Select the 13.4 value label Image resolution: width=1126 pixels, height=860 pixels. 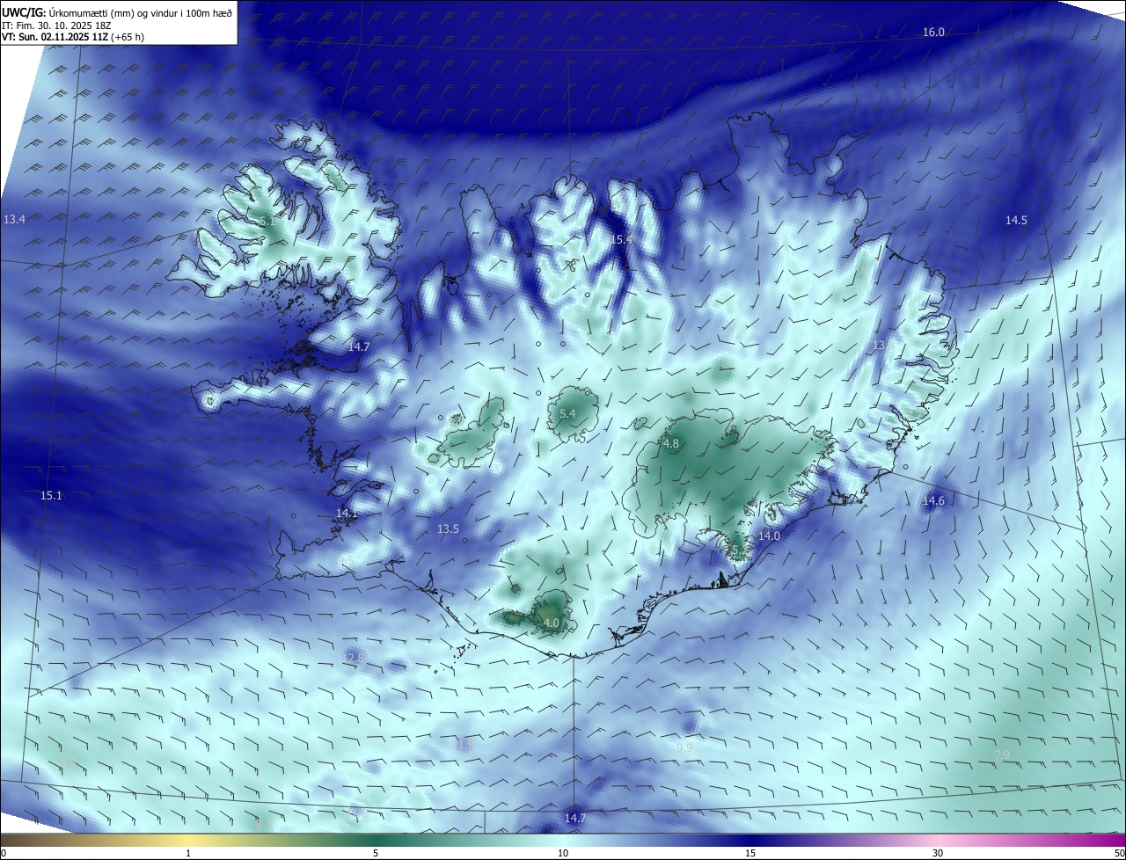(14, 219)
